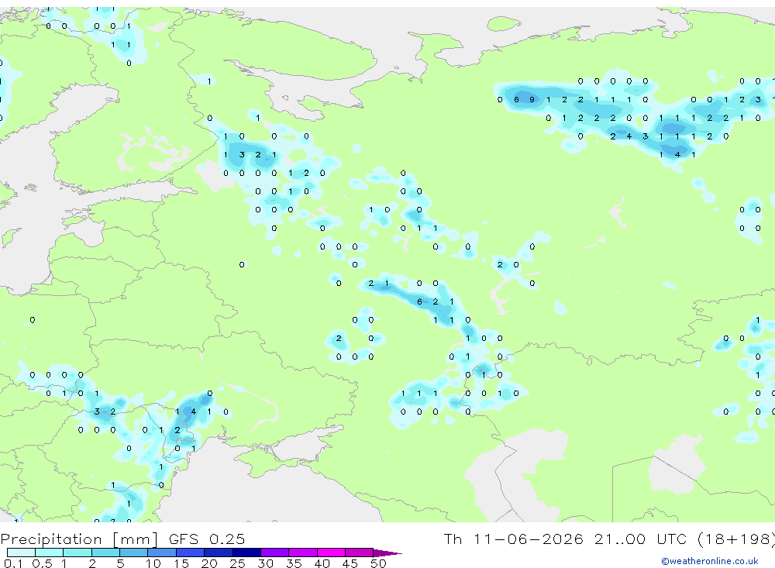This screenshot has width=775, height=568.
Task: Click the '21.00 UTC' time text
Action: (640, 539)
